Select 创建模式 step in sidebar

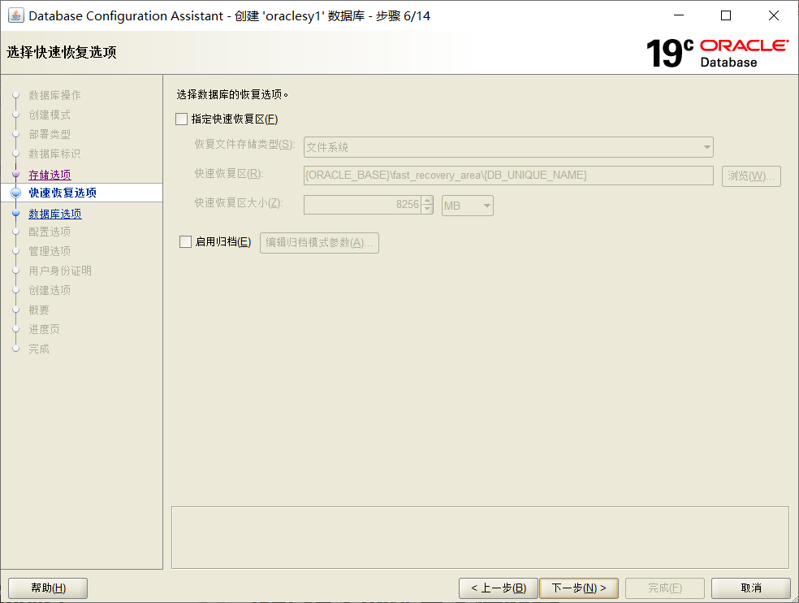click(50, 115)
